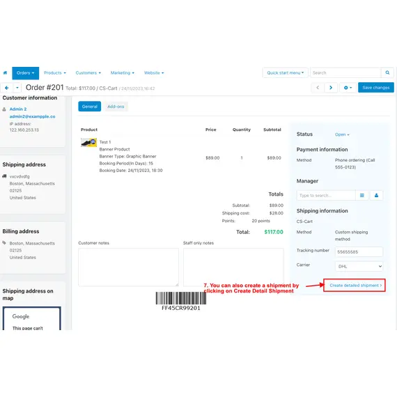Open the dropdown caret next to the back arrow
The width and height of the screenshot is (397, 397).
click(x=17, y=88)
